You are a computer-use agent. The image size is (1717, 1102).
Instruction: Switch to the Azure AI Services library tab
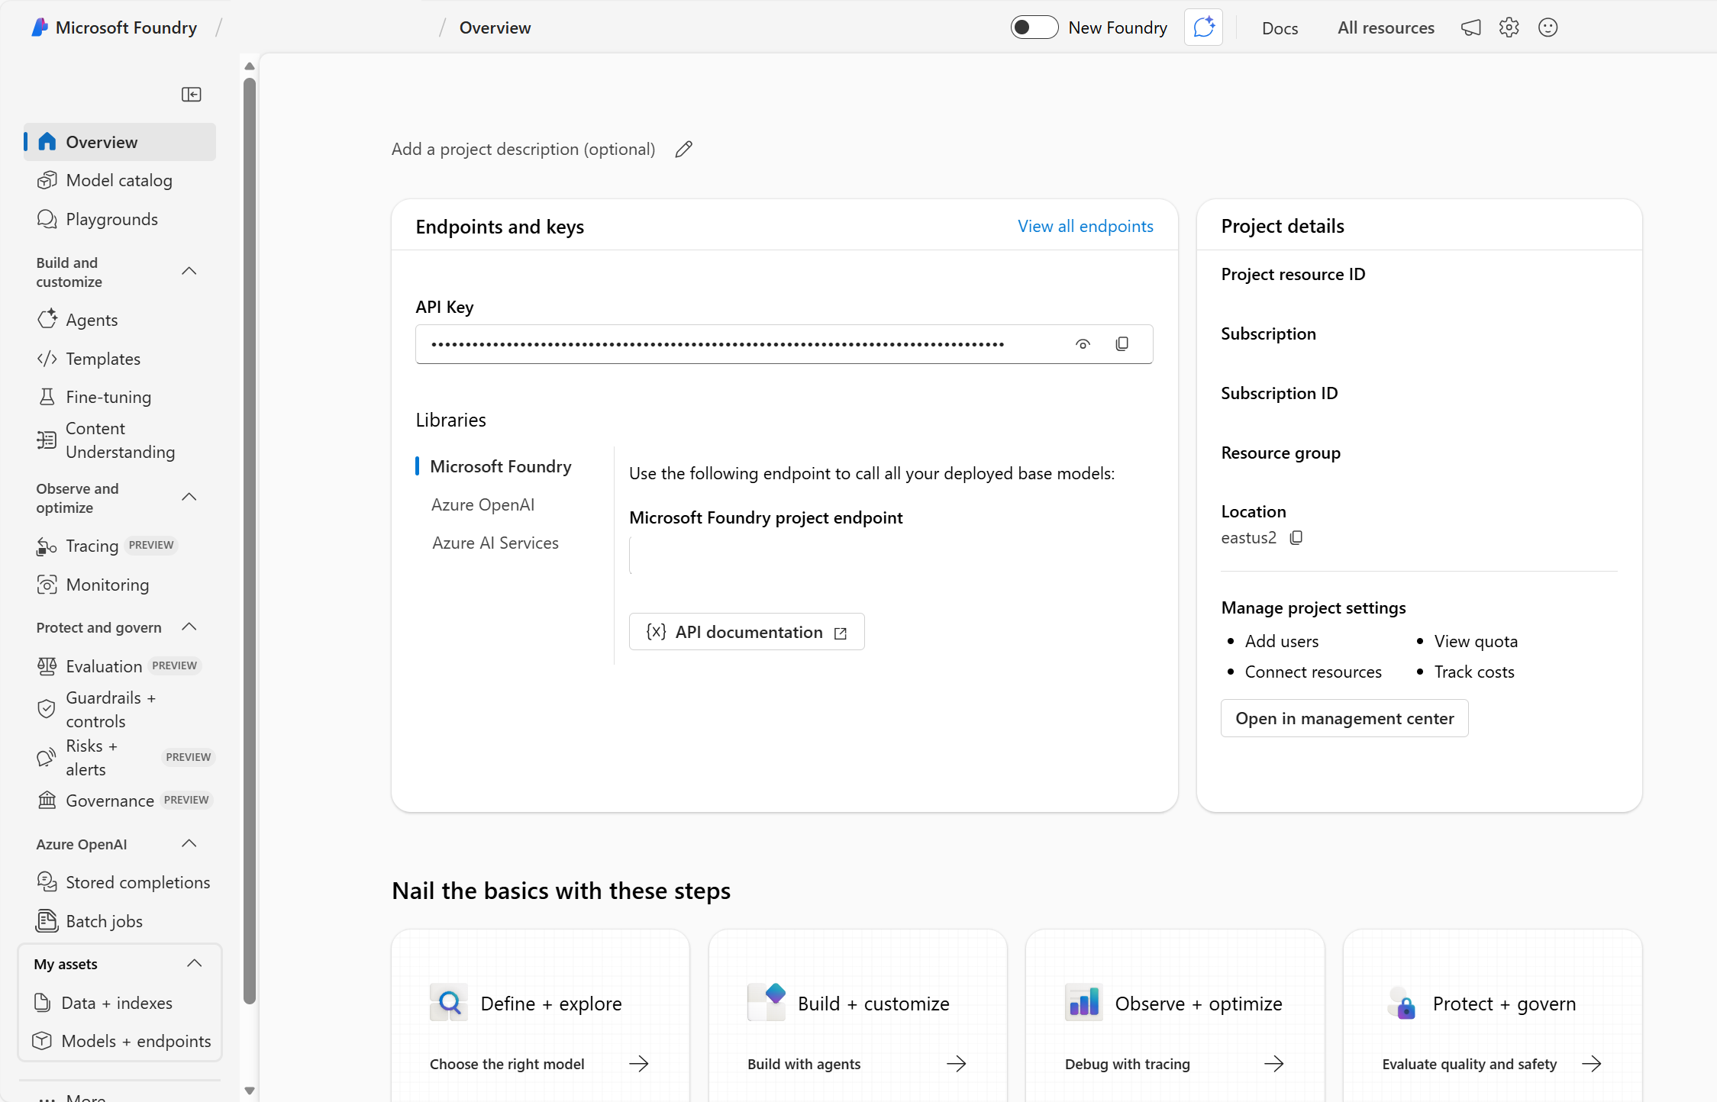coord(495,543)
